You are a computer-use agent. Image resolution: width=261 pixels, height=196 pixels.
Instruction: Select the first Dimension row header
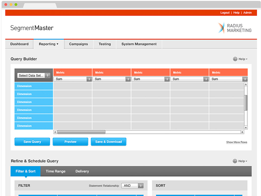(x=34, y=86)
